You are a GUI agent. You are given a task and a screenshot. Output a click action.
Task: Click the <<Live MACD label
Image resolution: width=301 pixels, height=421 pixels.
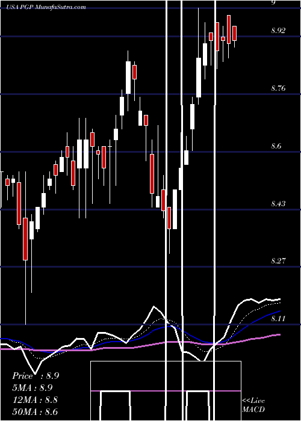pos(253,405)
